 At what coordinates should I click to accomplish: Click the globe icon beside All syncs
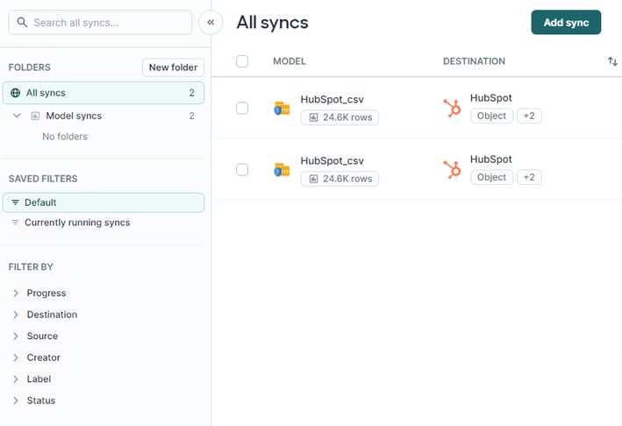pyautogui.click(x=16, y=93)
